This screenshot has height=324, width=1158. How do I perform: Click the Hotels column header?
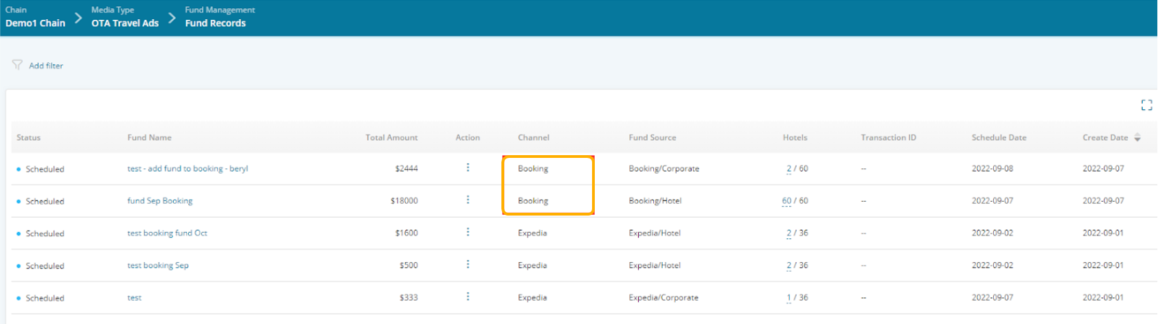[x=795, y=137]
